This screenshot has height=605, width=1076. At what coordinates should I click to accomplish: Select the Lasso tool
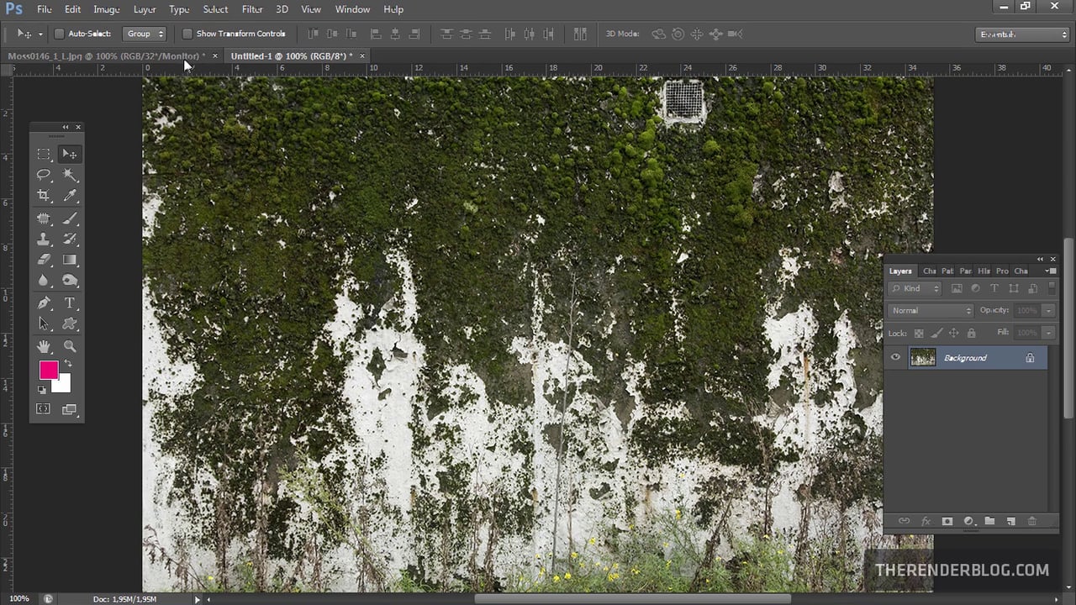(44, 175)
